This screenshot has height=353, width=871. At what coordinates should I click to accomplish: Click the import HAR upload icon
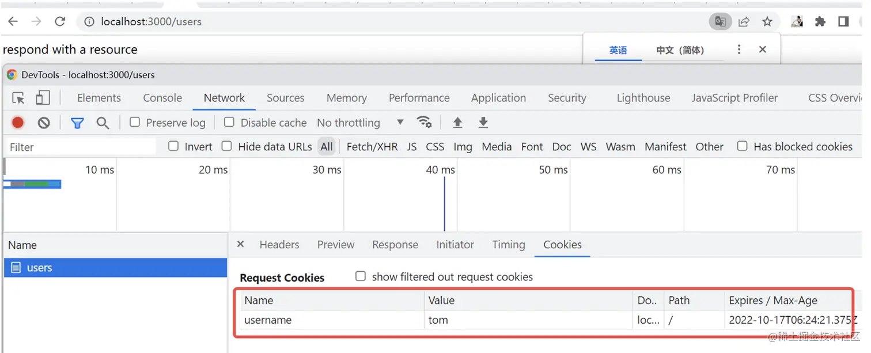coord(457,122)
